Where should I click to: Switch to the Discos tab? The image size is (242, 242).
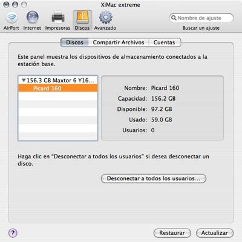point(74,42)
